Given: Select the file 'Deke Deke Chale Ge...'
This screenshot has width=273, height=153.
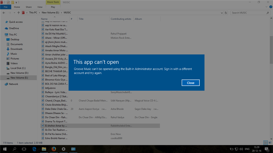Looking at the screenshot, I should (57, 109).
